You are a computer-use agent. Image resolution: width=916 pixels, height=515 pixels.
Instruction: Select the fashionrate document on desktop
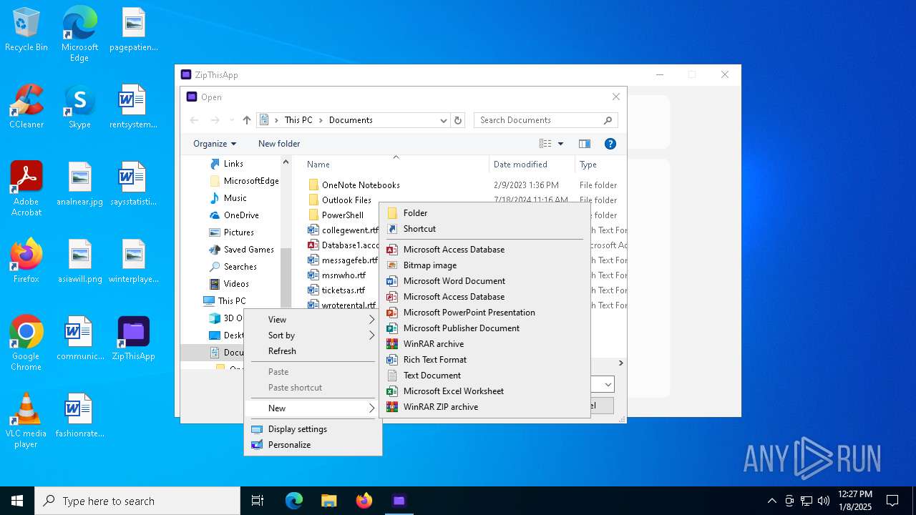click(x=79, y=416)
